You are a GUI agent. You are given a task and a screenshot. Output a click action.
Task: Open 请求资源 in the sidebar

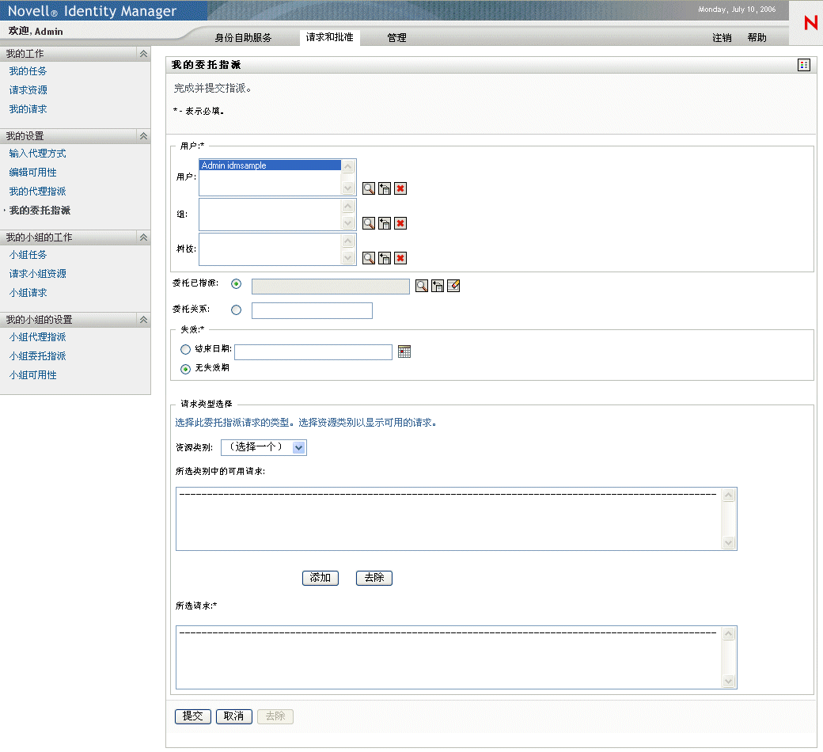tap(28, 89)
